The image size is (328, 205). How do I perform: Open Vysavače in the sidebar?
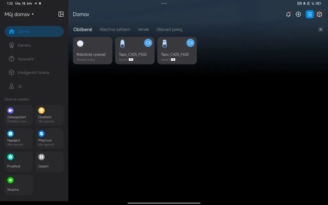[x=26, y=59]
